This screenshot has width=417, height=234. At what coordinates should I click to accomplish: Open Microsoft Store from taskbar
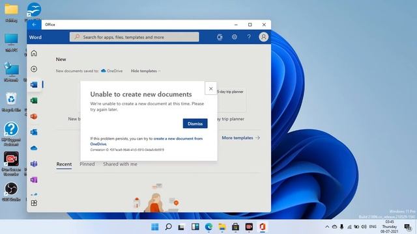coord(235,227)
